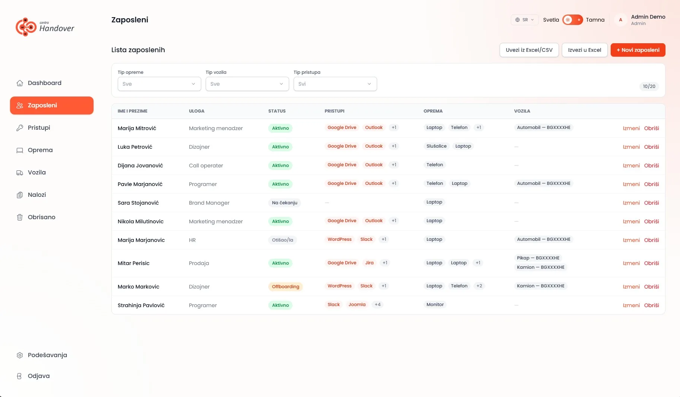Click the Odjava logout icon

(20, 376)
